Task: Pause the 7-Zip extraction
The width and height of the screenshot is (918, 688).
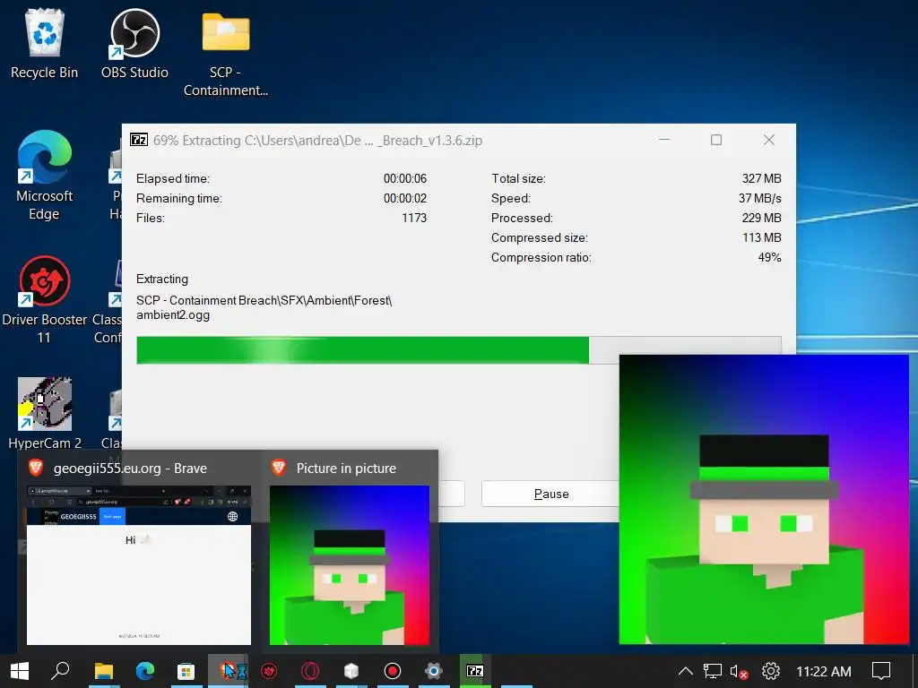Action: 551,494
